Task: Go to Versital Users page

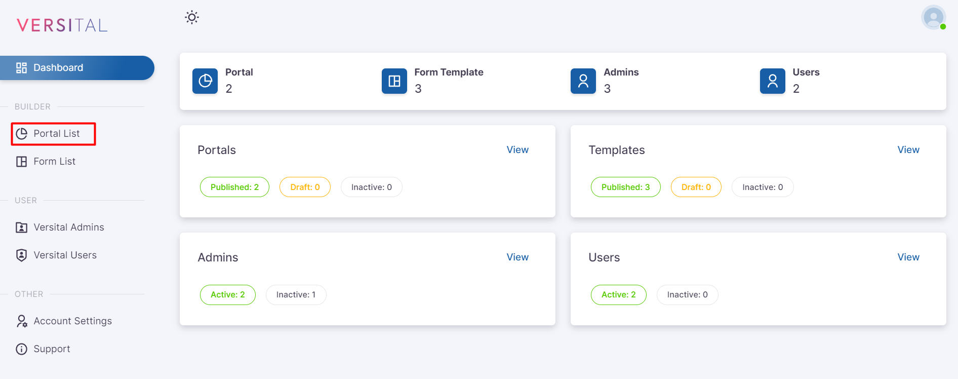Action: click(65, 255)
